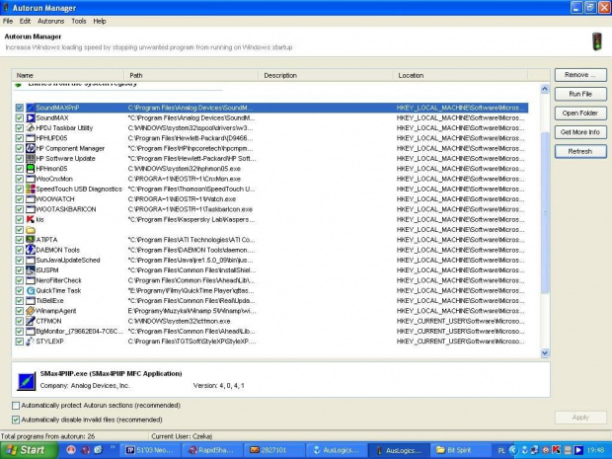Disable the HPHUPD05 startup checkbox
Screen dimensions: 612x459
pyautogui.click(x=19, y=138)
